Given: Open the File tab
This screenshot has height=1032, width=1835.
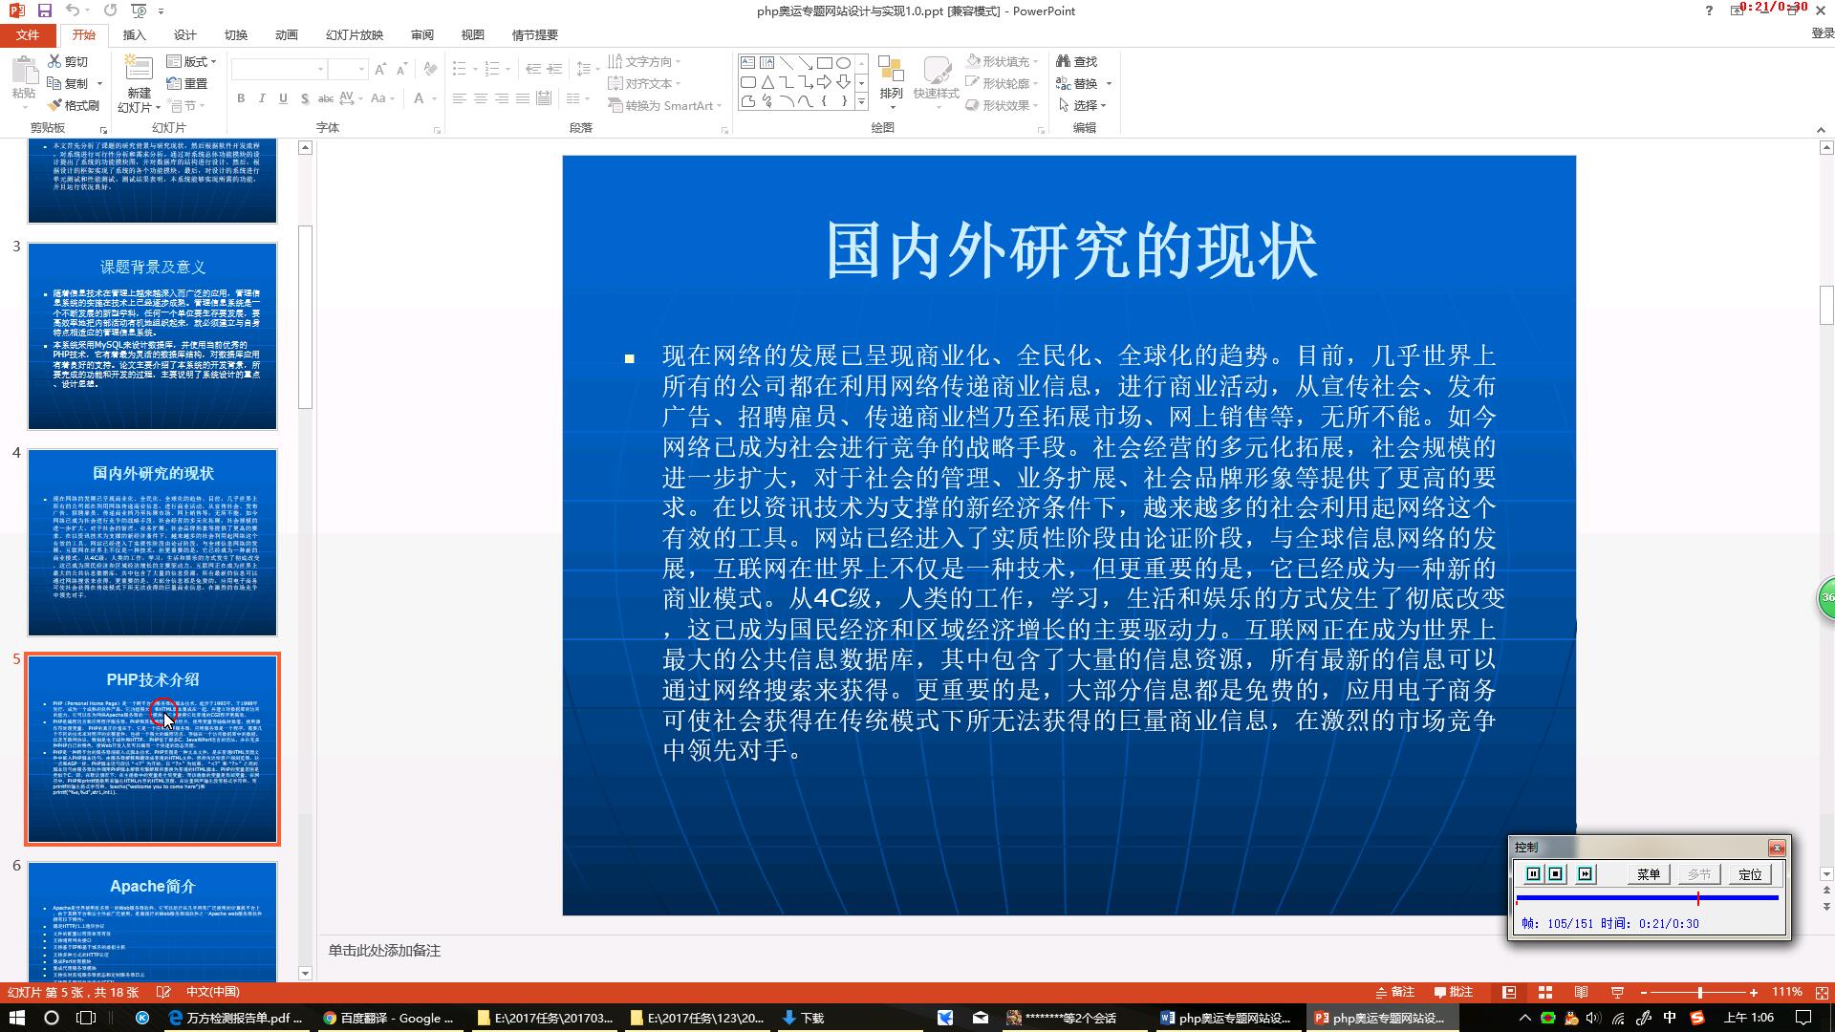Looking at the screenshot, I should (x=28, y=34).
